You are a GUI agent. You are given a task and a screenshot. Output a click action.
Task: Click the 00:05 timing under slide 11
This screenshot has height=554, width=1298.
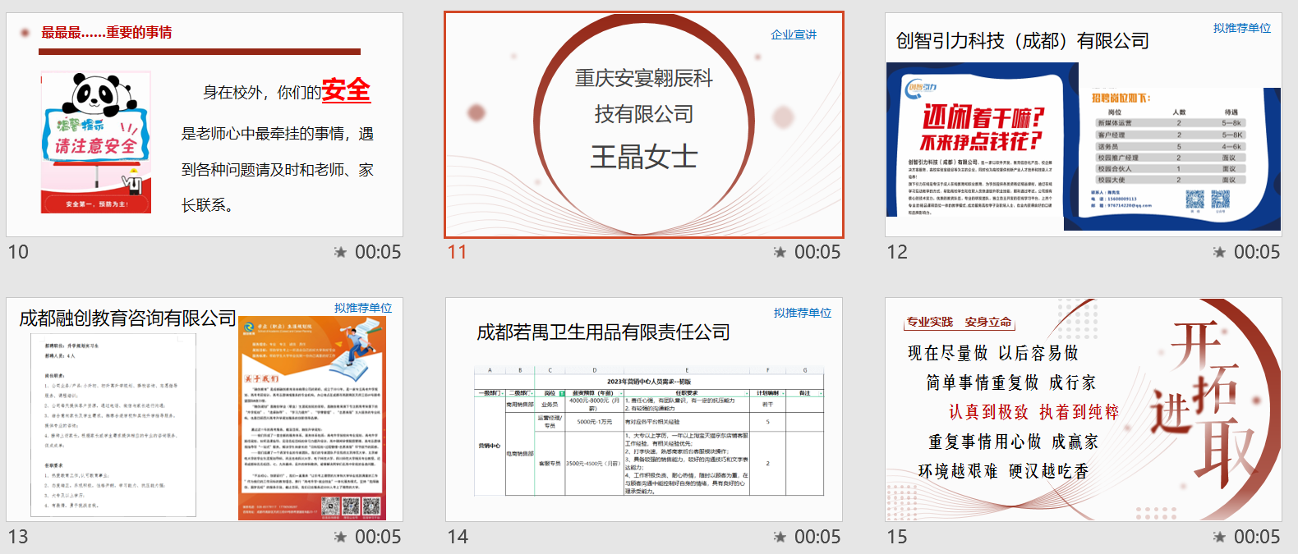817,252
